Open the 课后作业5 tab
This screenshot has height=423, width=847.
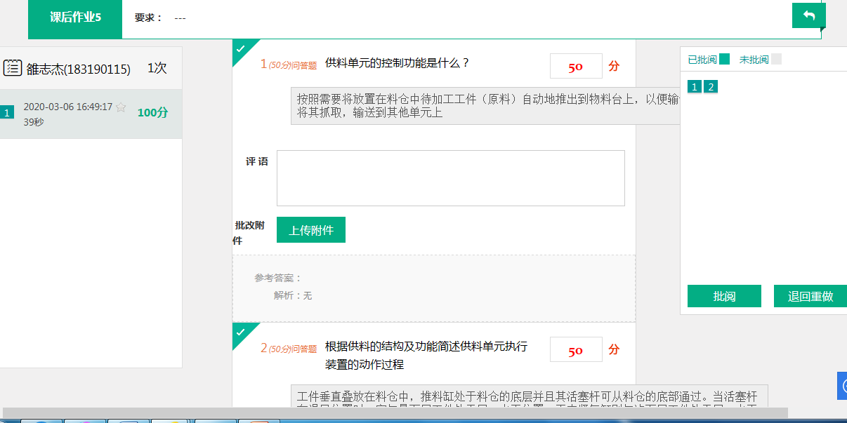coord(75,18)
